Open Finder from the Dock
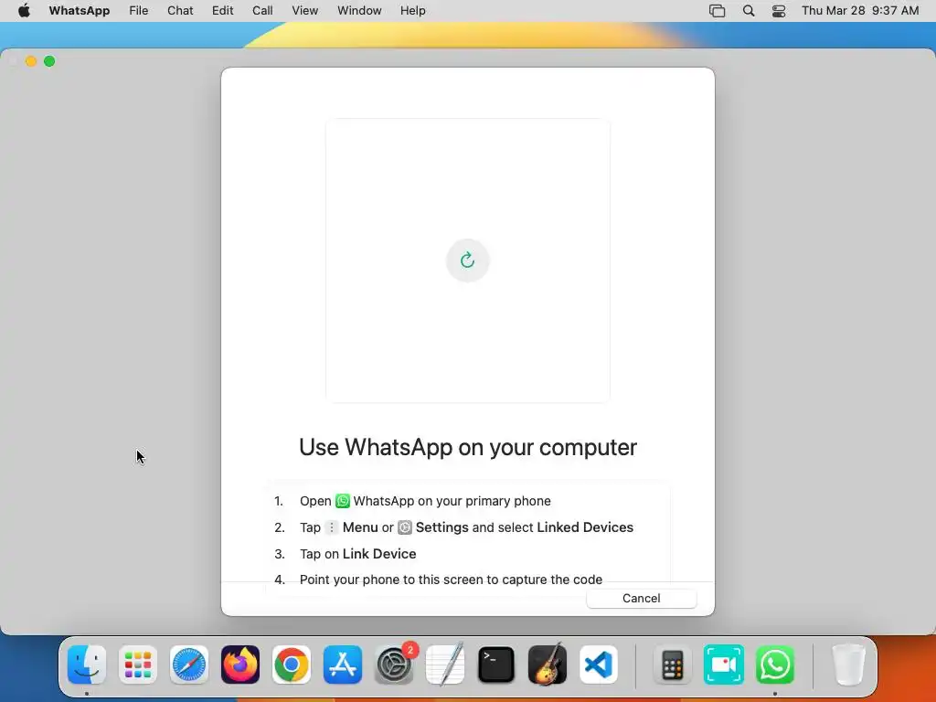Image resolution: width=936 pixels, height=702 pixels. coord(87,665)
